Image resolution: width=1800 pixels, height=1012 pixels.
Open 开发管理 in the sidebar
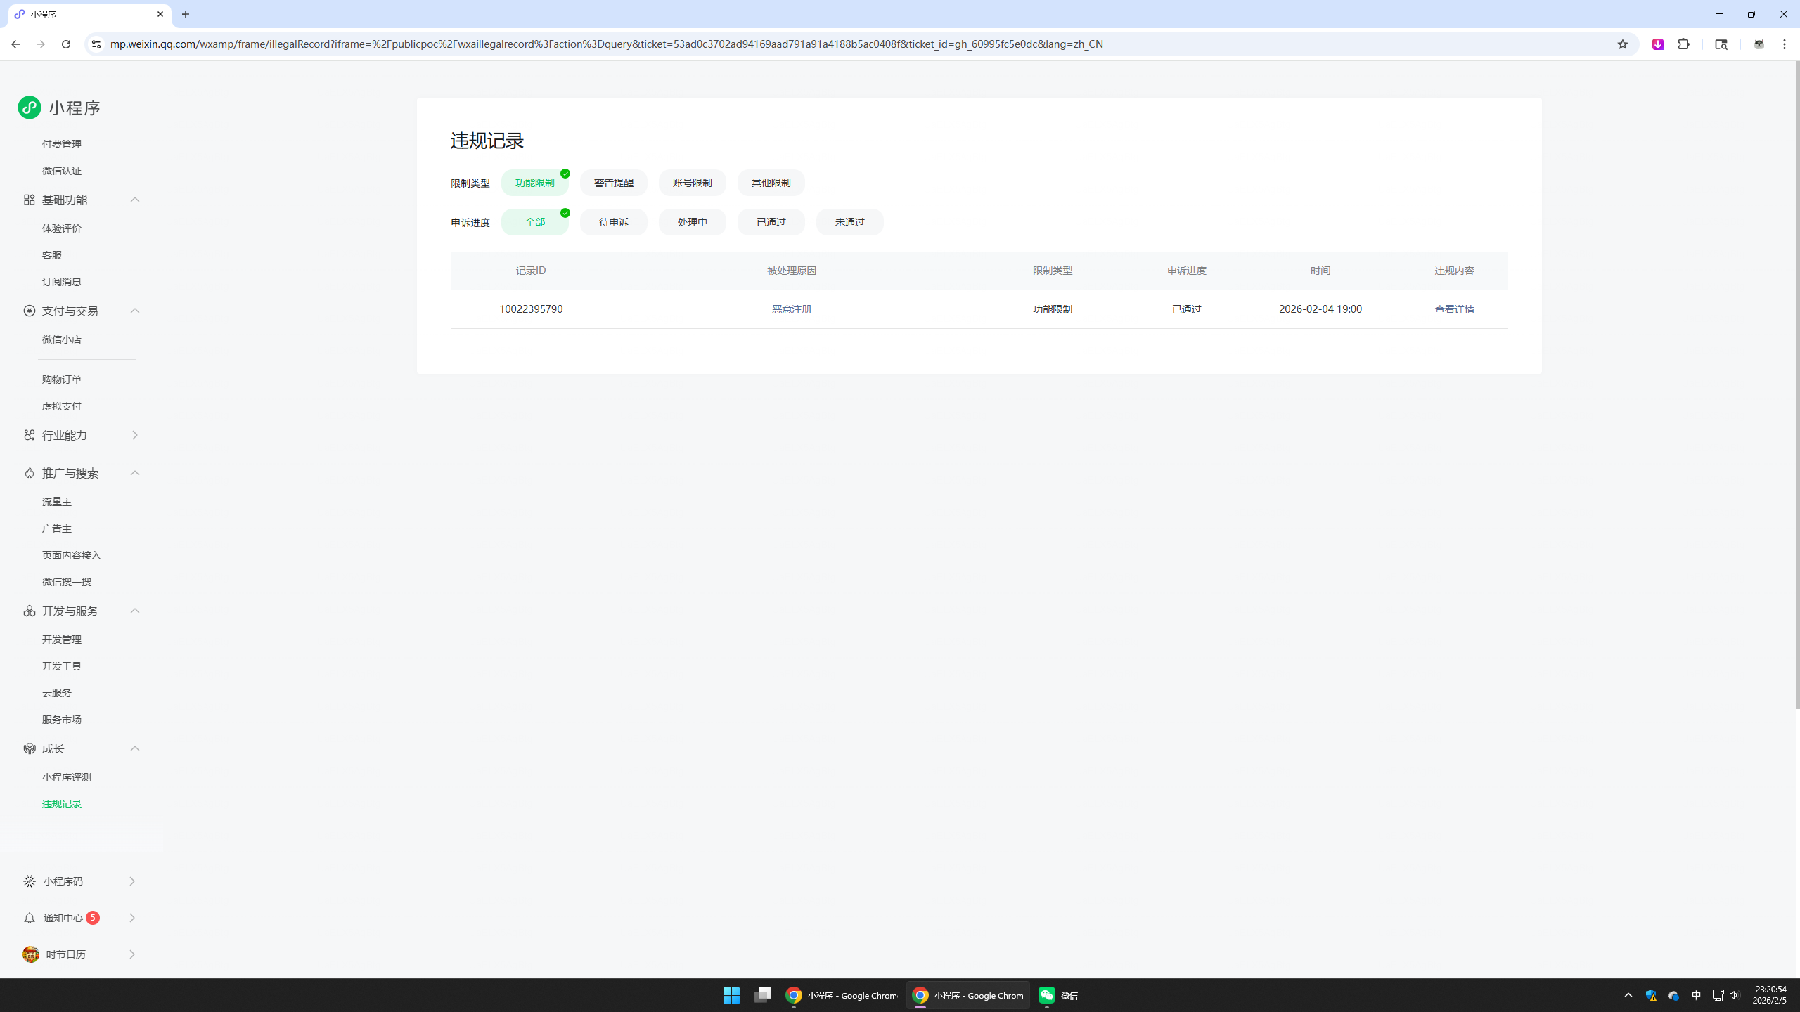62,640
